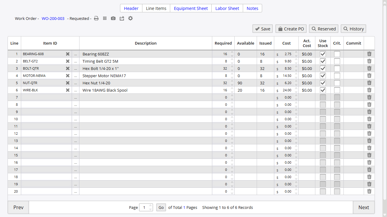Toggle Use Stock for the WIRE-BLK line

[323, 90]
